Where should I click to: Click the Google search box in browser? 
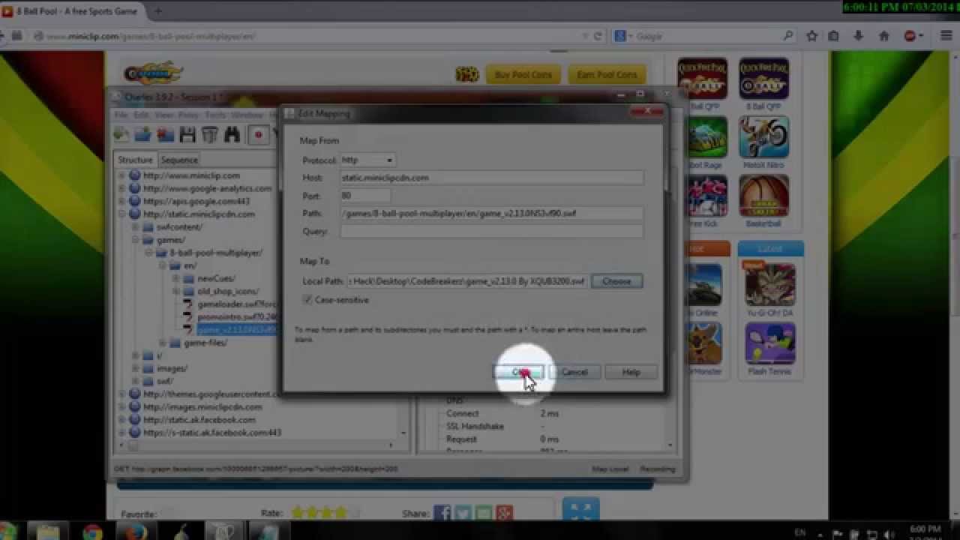point(705,36)
